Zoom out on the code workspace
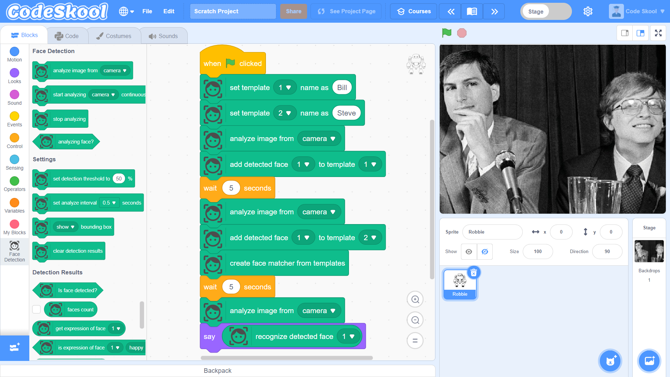This screenshot has height=377, width=670. point(415,320)
